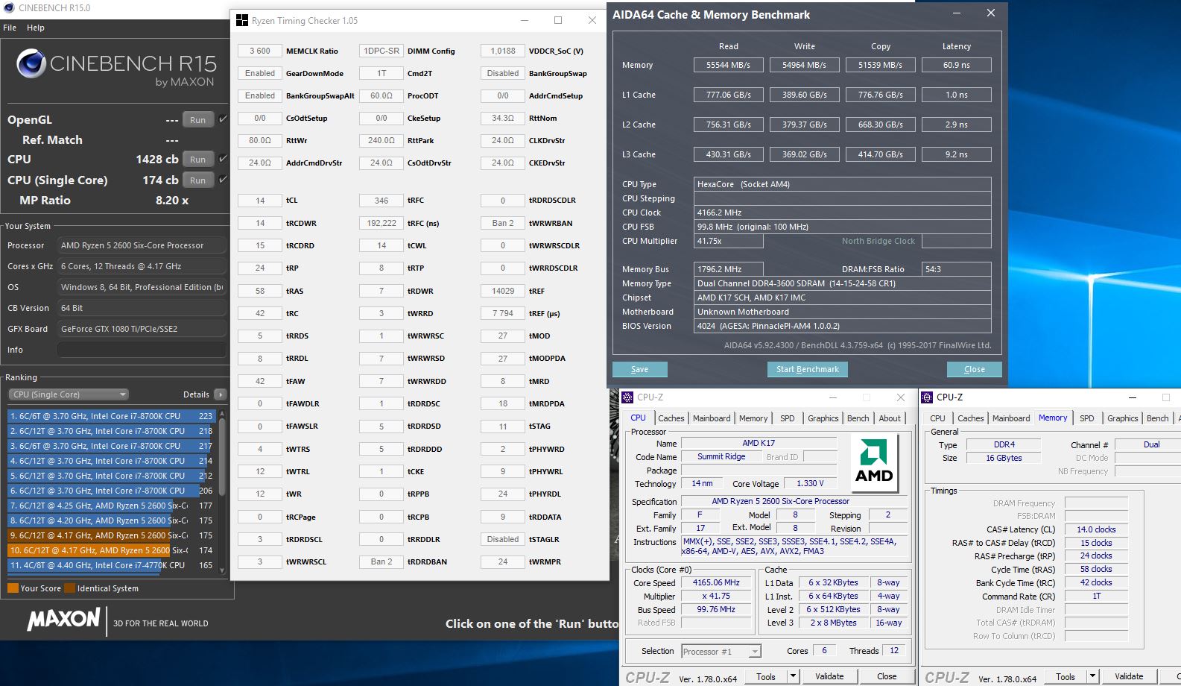Click the L3 Cache Copy 414.70 GB/s value
1181x686 pixels.
point(880,154)
